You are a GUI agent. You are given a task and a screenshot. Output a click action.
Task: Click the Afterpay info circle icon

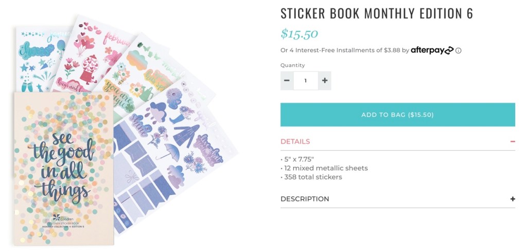click(459, 51)
